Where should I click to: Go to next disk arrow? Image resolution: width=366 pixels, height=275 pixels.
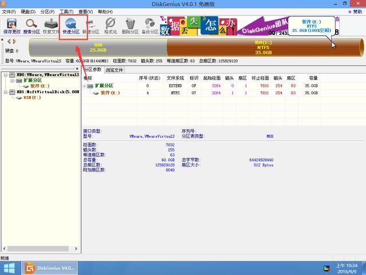tap(14, 41)
